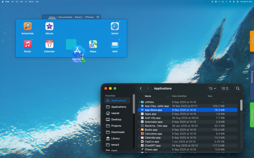Viewport: 254px width, 158px height.
Task: Click the back navigation arrow in Finder
Action: (x=141, y=88)
